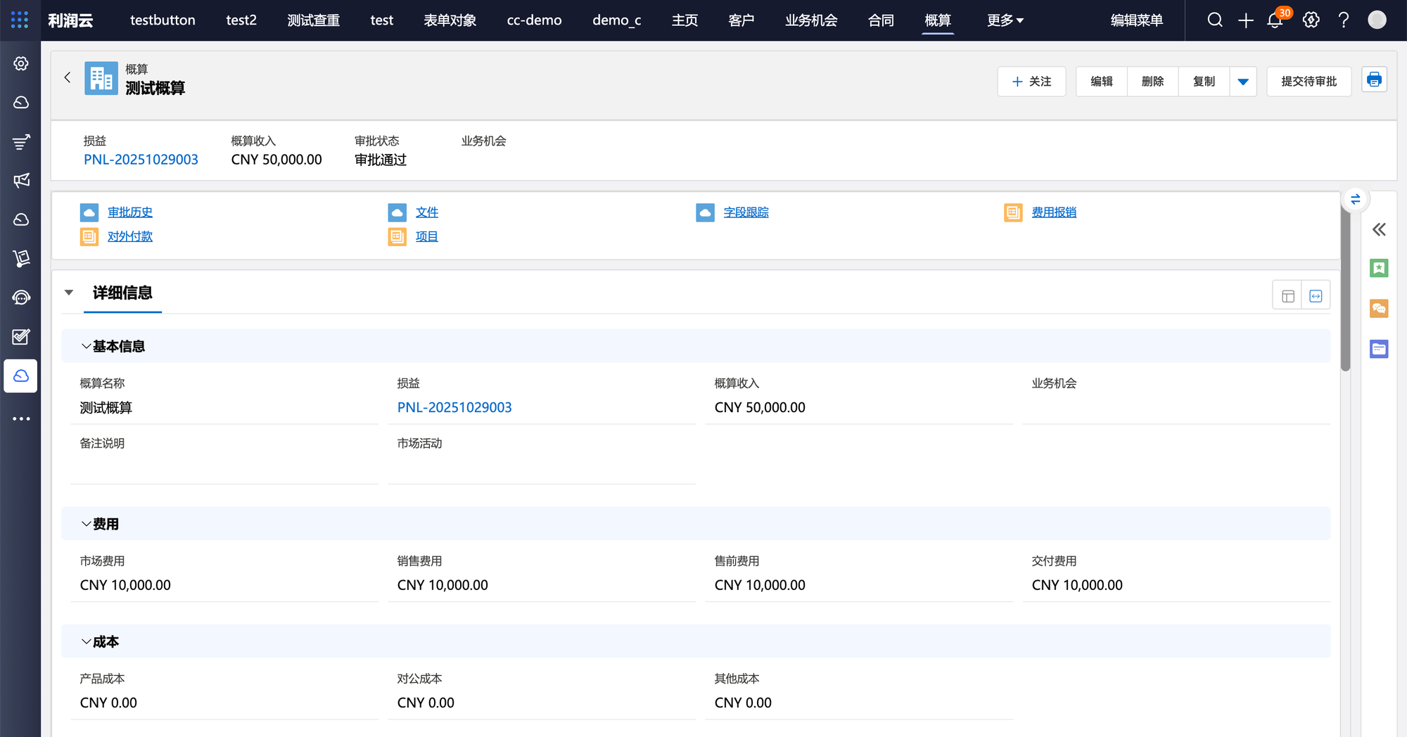Toggle the panel swap arrows button
1407x737 pixels.
click(x=1355, y=200)
